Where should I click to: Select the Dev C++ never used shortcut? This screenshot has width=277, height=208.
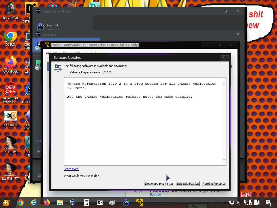tap(11, 93)
